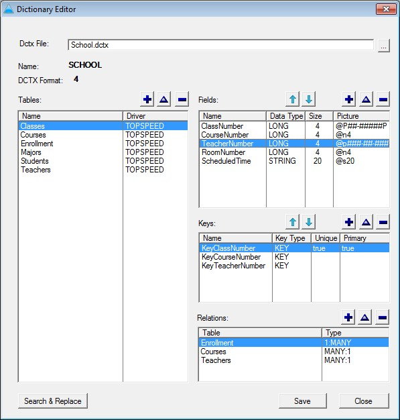Add a new relation with plus icon
The height and width of the screenshot is (420, 400).
[x=348, y=317]
